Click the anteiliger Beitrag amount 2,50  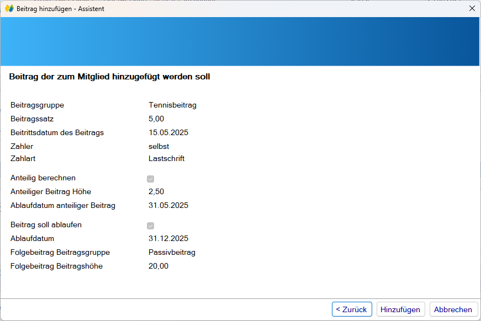pos(156,191)
